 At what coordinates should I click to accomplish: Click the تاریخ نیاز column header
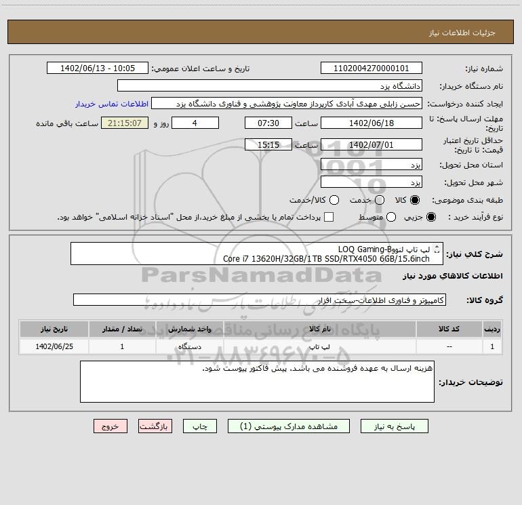54,329
